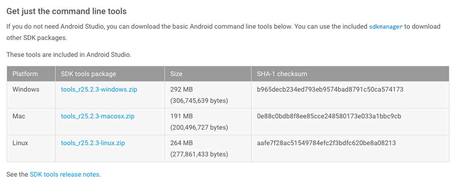
Task: Click the Mac SHA-1 checksum starting 0e88c0bd
Action: (329, 116)
